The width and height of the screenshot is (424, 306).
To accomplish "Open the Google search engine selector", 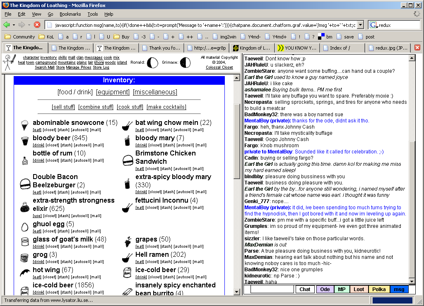I will coord(374,25).
